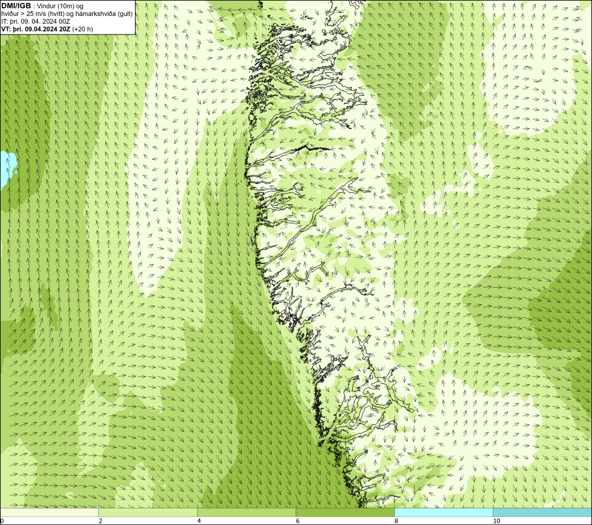Click the legend scale label "2"
Viewport: 592px width, 525px height.
pyautogui.click(x=101, y=521)
